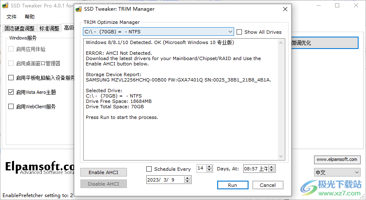366x200 pixels.
Task: Maximize the SSD Tweaker Pro main window
Action: [337, 5]
